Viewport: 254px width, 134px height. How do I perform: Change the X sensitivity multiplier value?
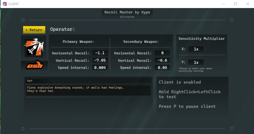coord(196,49)
